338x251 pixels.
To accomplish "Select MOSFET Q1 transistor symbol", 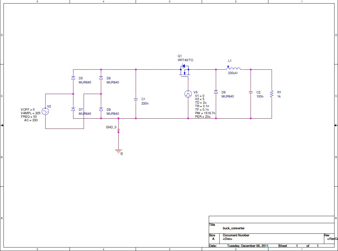I will (x=184, y=70).
